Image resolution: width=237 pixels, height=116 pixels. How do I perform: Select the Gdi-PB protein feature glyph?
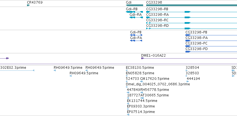tap(136, 35)
